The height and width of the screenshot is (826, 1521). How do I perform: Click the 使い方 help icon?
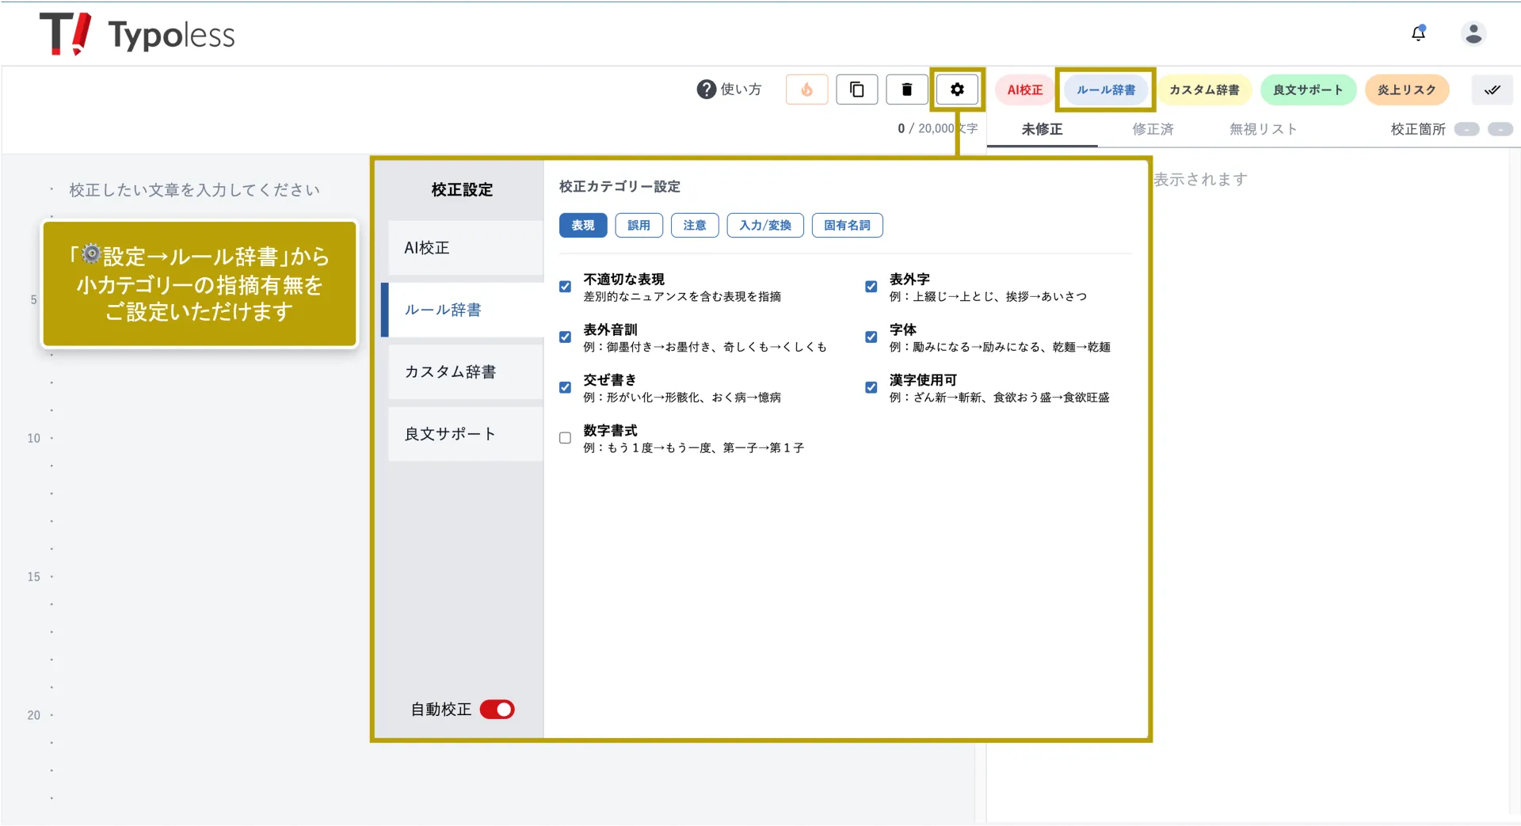[706, 89]
